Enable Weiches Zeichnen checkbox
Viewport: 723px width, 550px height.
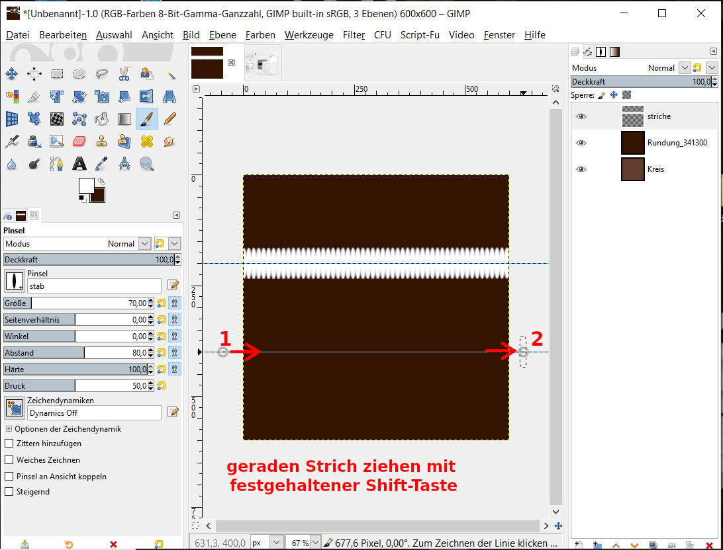pyautogui.click(x=9, y=460)
